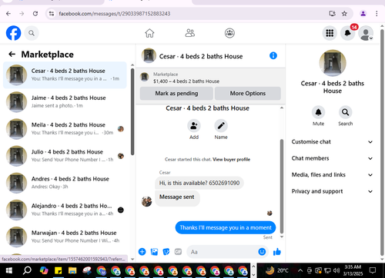Open Julio conversation in Marketplace list
Image resolution: width=385 pixels, height=278 pixels.
coord(65,156)
